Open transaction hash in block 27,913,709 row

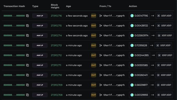pos(14,85)
